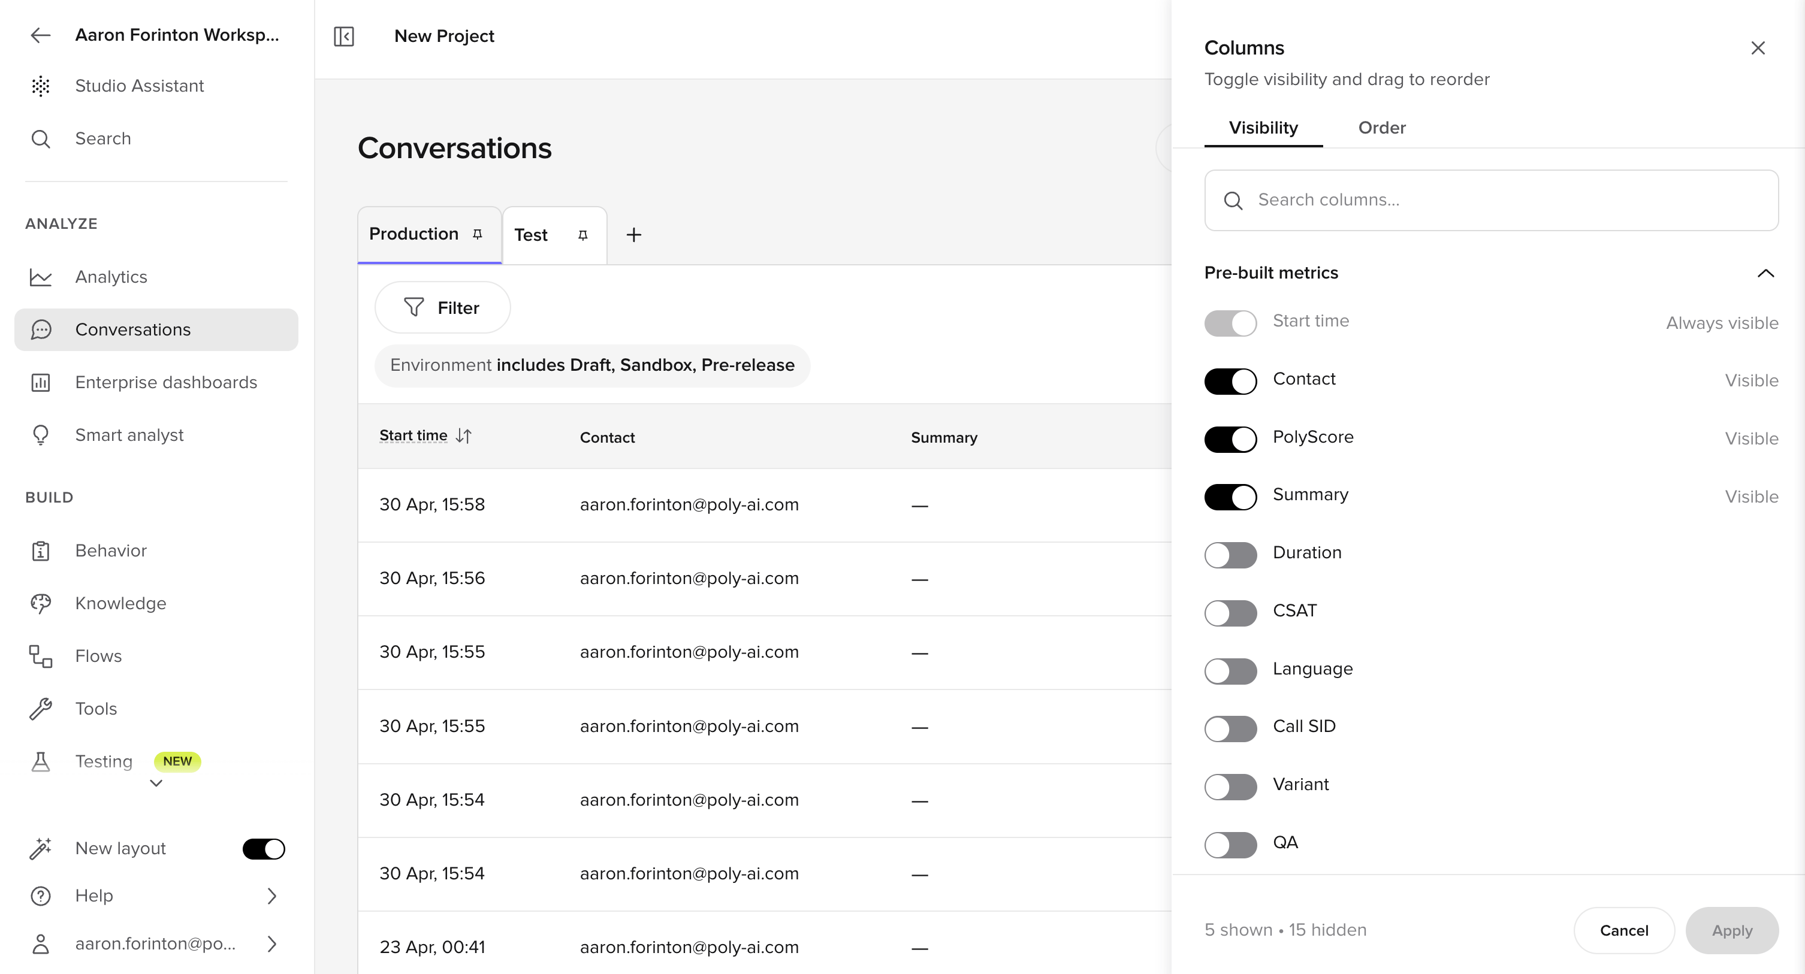Open the Tools wrench icon

coord(41,709)
